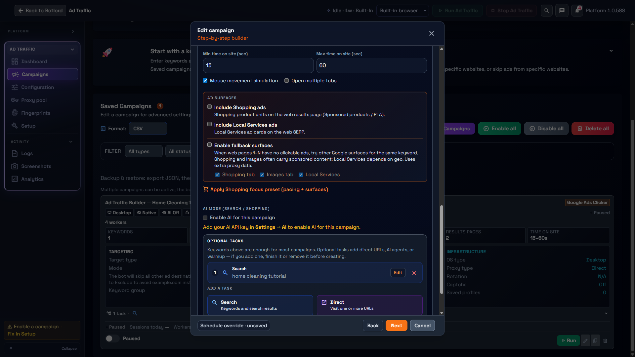Screen dimensions: 635x357
Task: Click the dialog vertical scrollbar thumb
Action: point(442,250)
